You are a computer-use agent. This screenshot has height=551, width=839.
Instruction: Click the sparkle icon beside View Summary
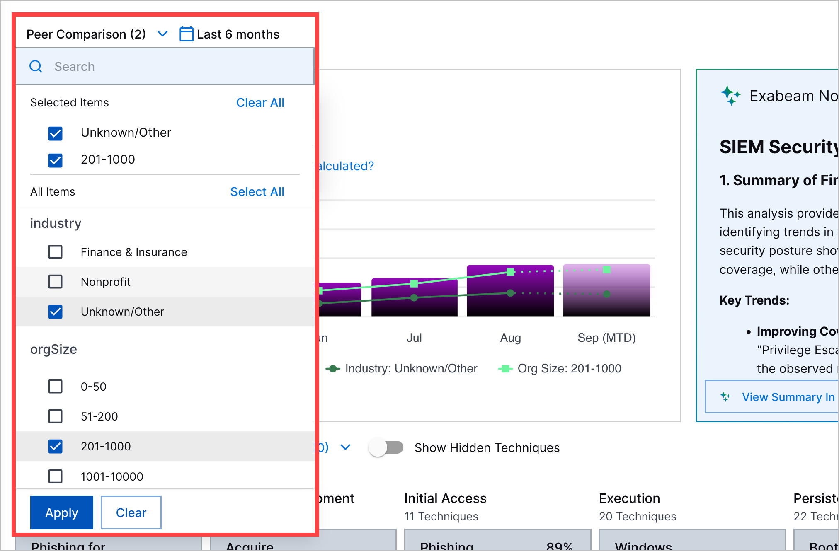pyautogui.click(x=725, y=397)
